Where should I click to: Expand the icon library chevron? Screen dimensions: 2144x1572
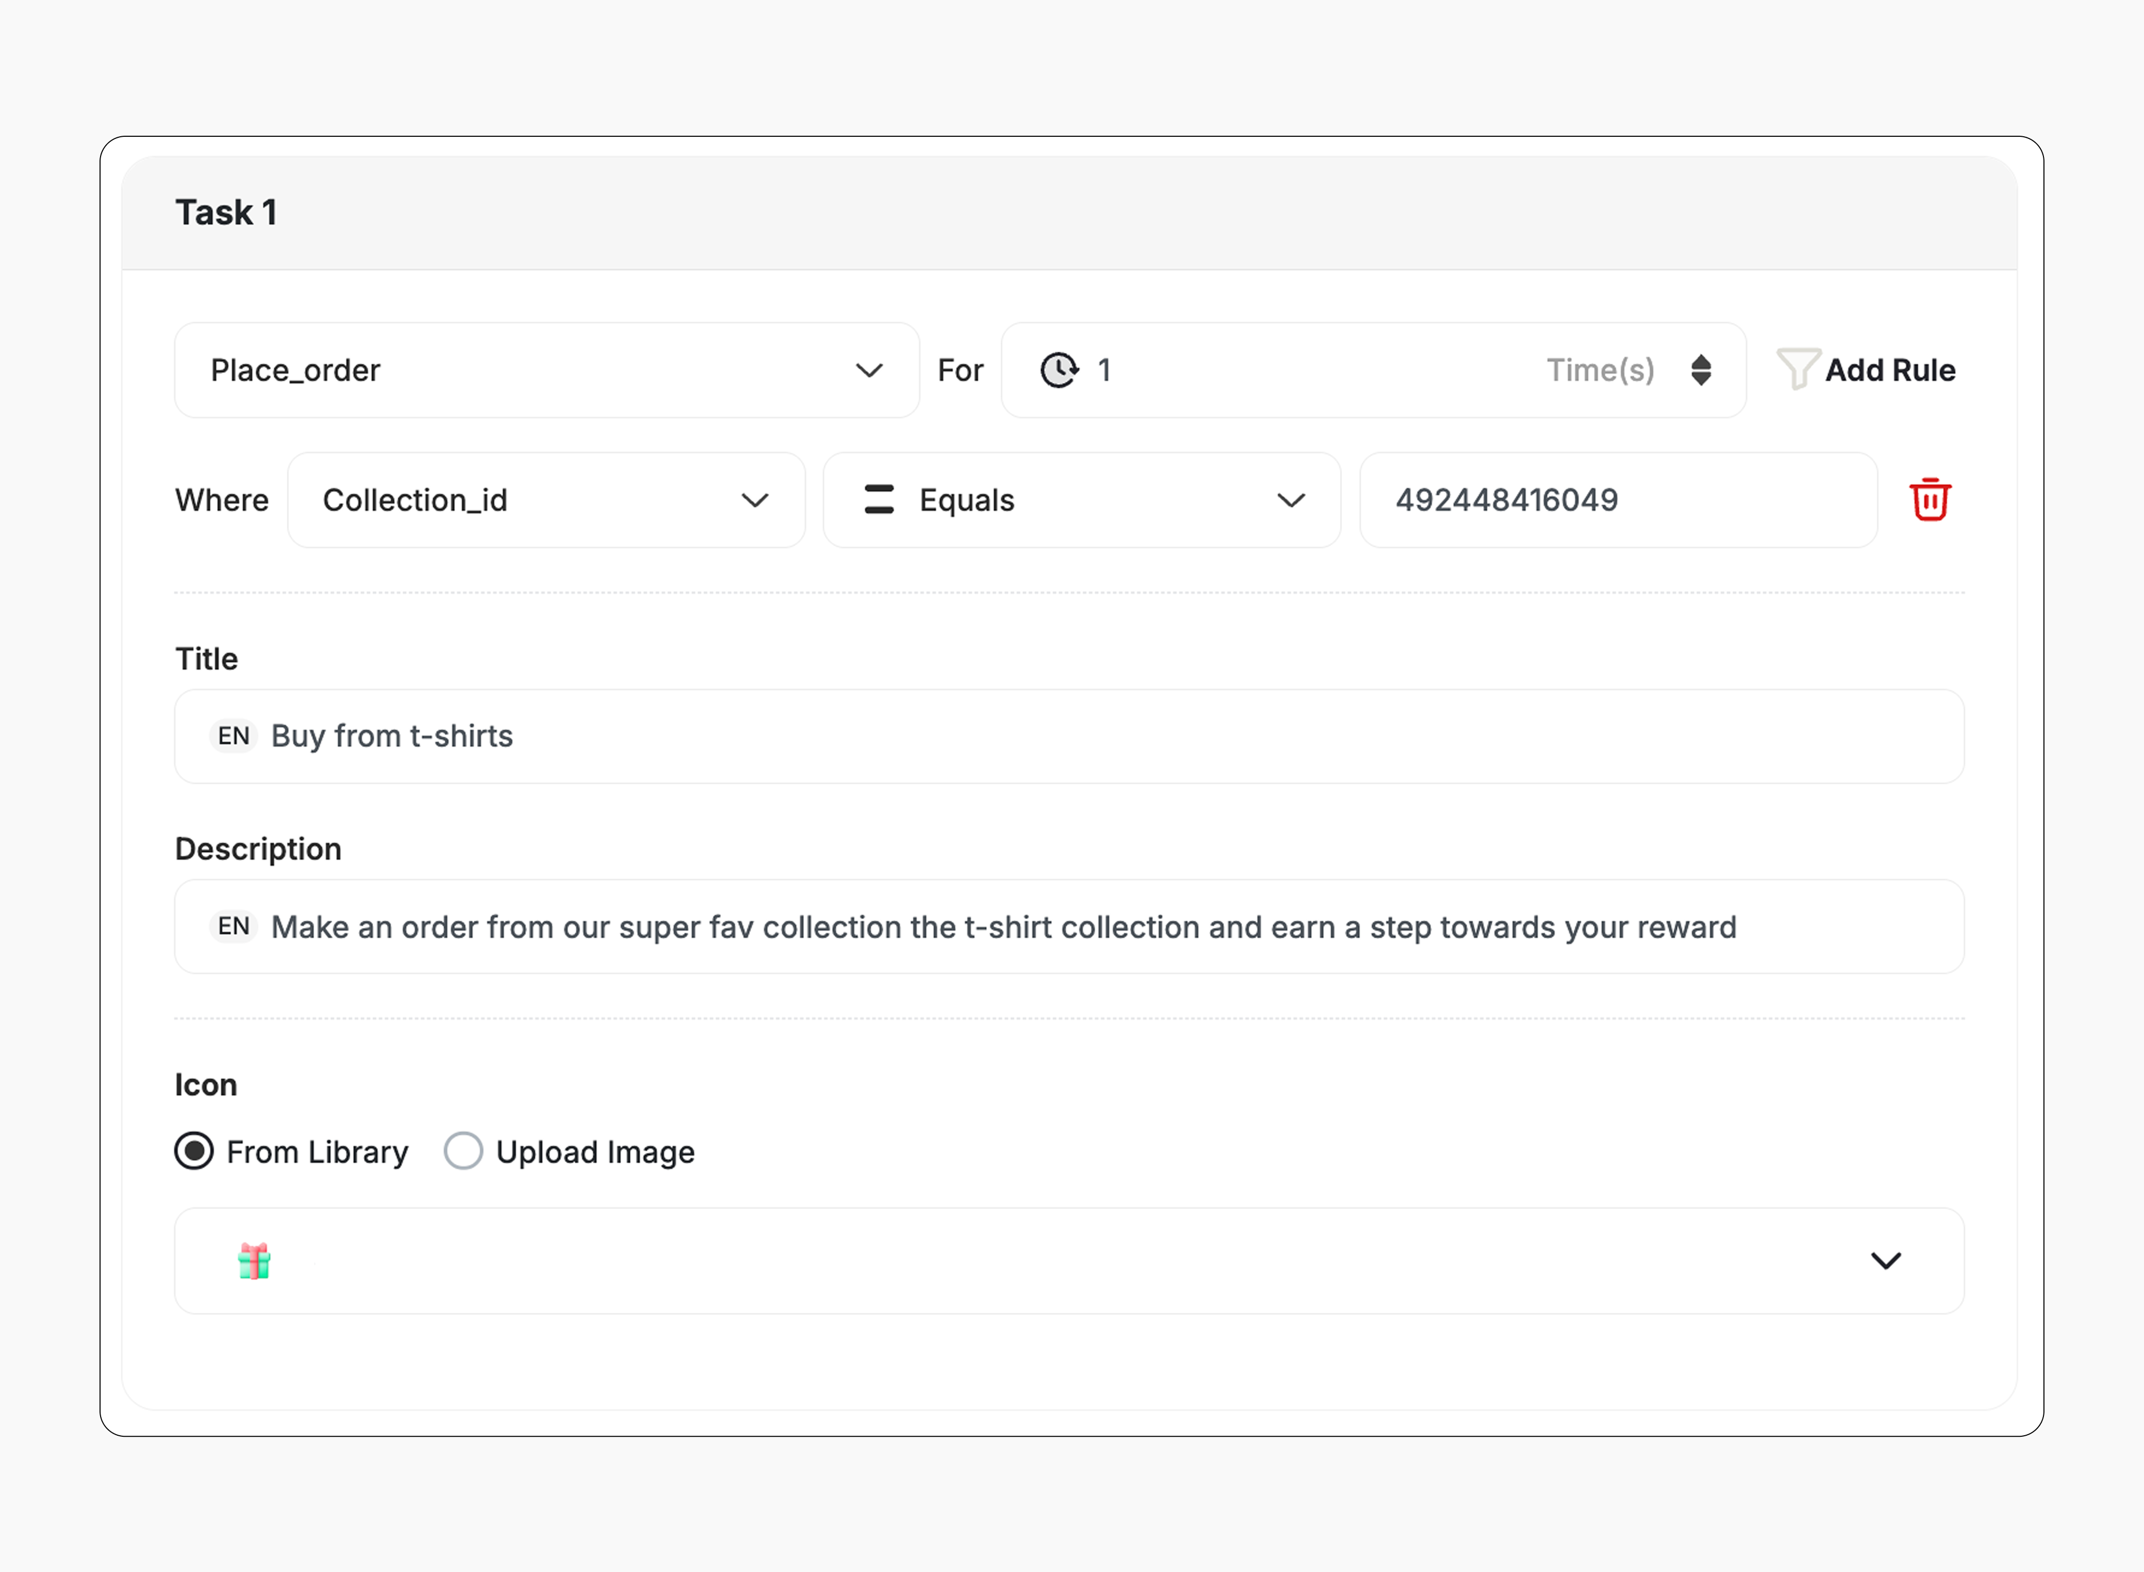click(1885, 1261)
